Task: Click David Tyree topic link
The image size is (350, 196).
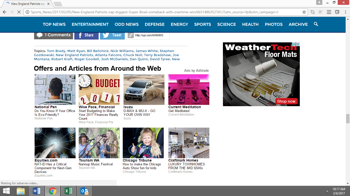Action: click(160, 59)
